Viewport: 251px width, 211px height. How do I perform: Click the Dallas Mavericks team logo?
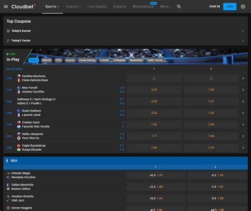(8, 185)
